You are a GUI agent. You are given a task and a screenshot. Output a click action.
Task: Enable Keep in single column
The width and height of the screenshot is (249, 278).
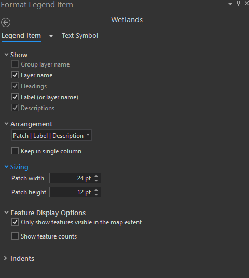[15, 151]
